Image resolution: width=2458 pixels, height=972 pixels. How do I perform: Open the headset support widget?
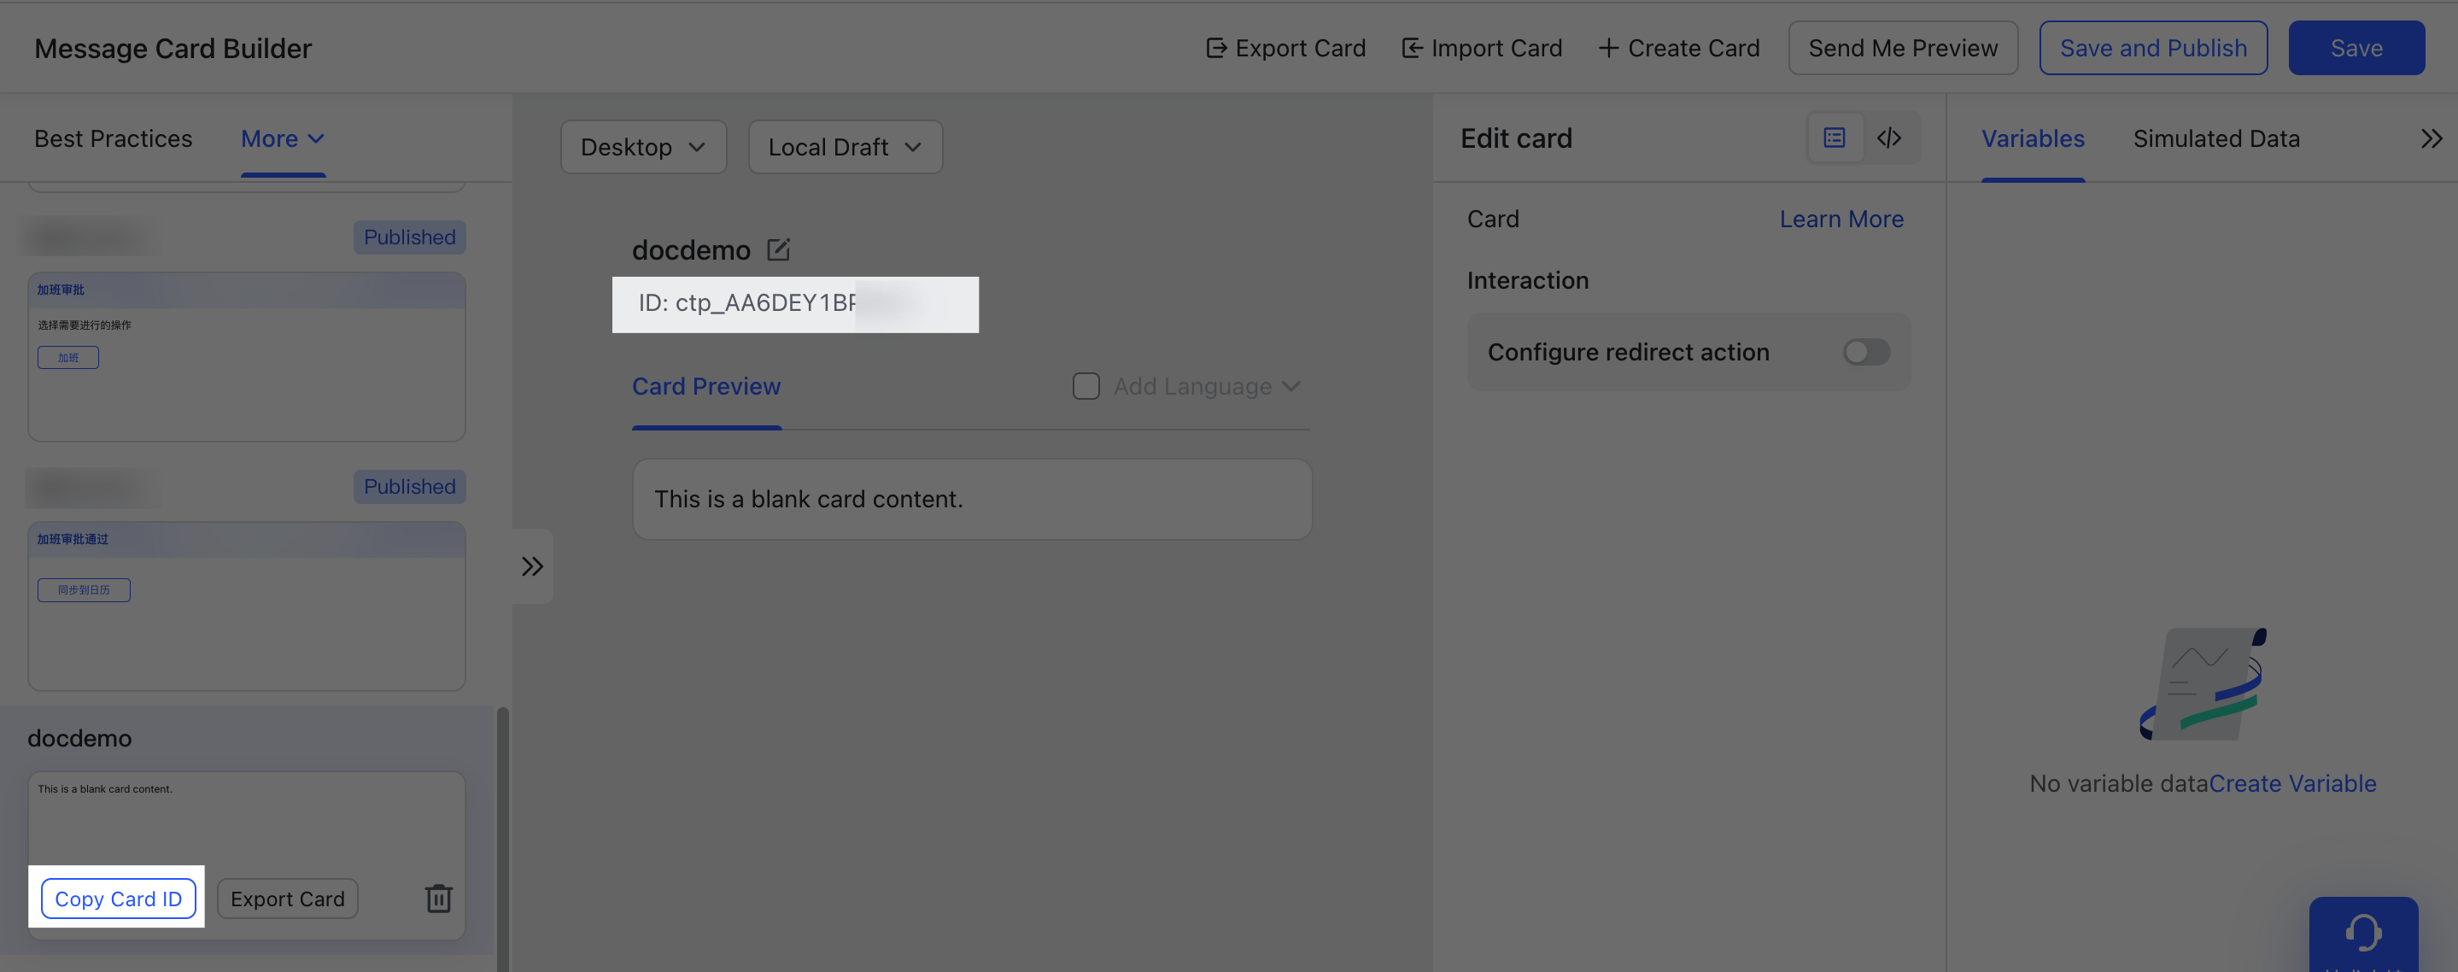click(x=2362, y=933)
